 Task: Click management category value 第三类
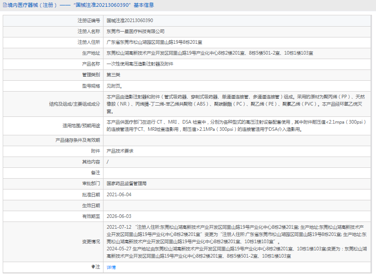(x=113, y=75)
